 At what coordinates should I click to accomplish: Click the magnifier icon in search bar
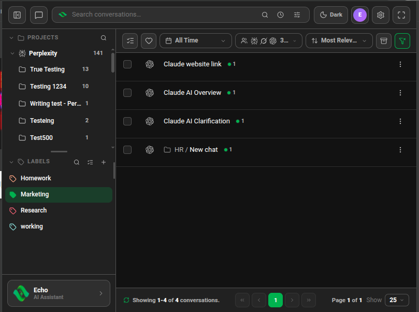(265, 15)
